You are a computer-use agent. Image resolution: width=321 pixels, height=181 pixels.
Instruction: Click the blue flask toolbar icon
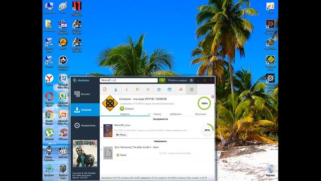pyautogui.click(x=116, y=89)
